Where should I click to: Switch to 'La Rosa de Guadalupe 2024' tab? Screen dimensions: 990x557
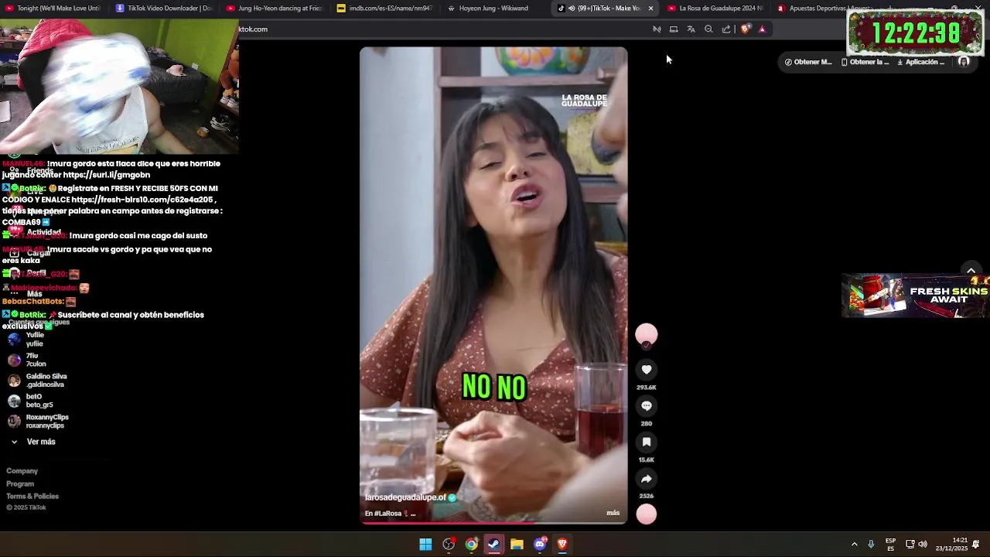click(x=715, y=9)
